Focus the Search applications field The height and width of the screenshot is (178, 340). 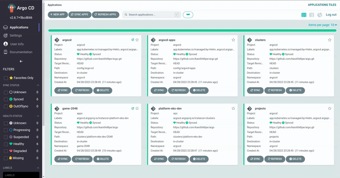(152, 15)
